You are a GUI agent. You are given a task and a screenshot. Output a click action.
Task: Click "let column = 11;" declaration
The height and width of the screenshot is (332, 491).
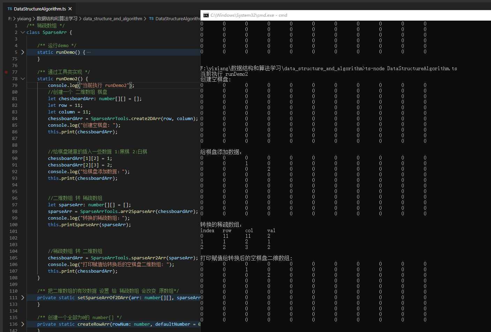[x=69, y=112]
